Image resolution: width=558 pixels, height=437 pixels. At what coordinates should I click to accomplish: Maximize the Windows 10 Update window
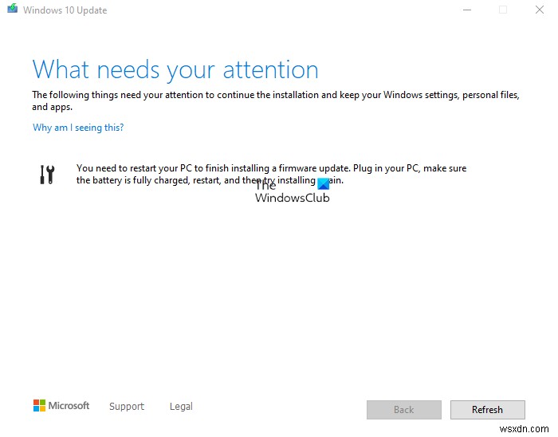tap(503, 10)
